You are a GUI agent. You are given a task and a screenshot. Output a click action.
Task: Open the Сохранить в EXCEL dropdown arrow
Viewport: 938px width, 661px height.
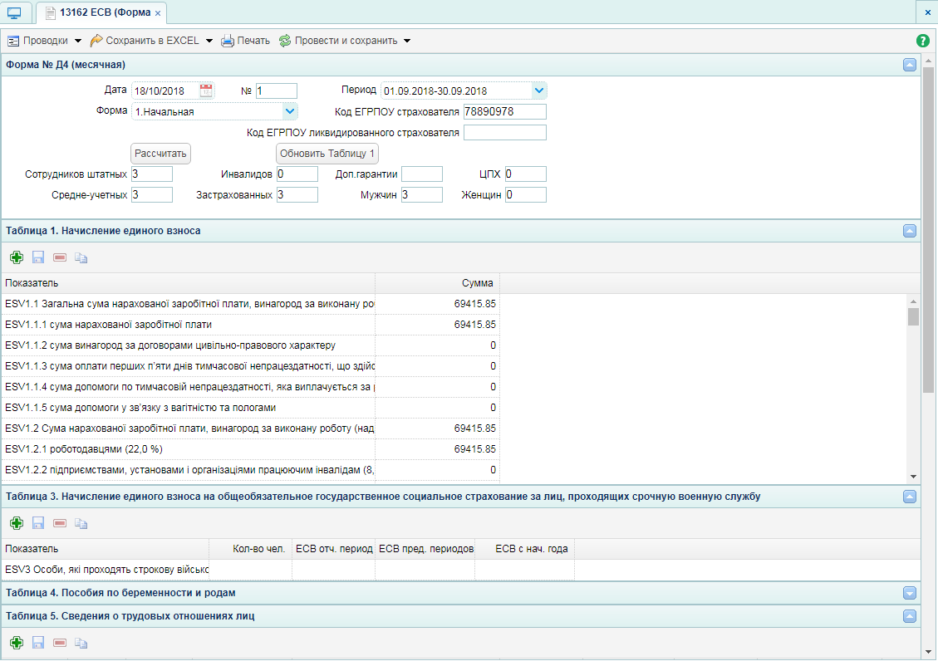(209, 41)
